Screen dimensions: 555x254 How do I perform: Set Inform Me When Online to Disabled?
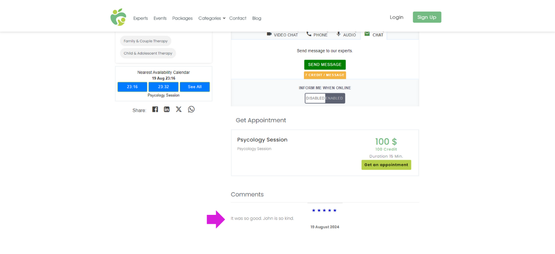coord(315,98)
